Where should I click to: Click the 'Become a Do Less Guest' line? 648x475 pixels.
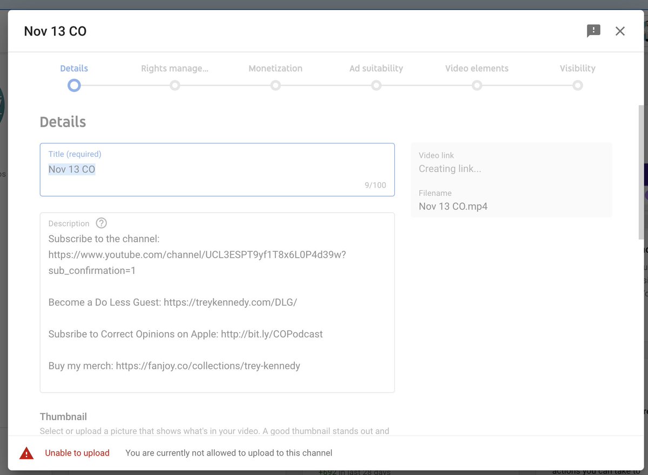[173, 302]
